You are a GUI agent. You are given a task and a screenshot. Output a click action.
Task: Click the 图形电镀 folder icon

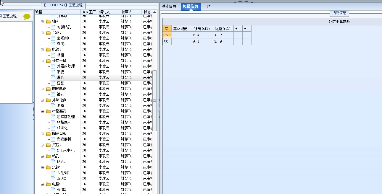click(48, 89)
